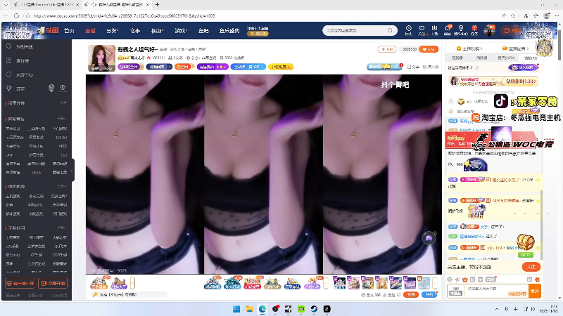Select the fourth tab in the chat ranking panel
The width and height of the screenshot is (563, 316).
click(x=530, y=58)
